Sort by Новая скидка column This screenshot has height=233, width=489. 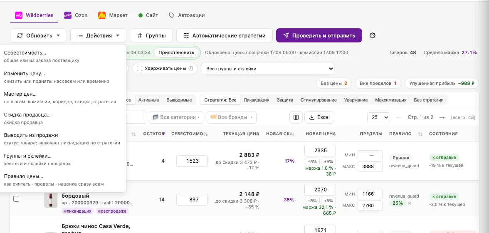pos(293,134)
